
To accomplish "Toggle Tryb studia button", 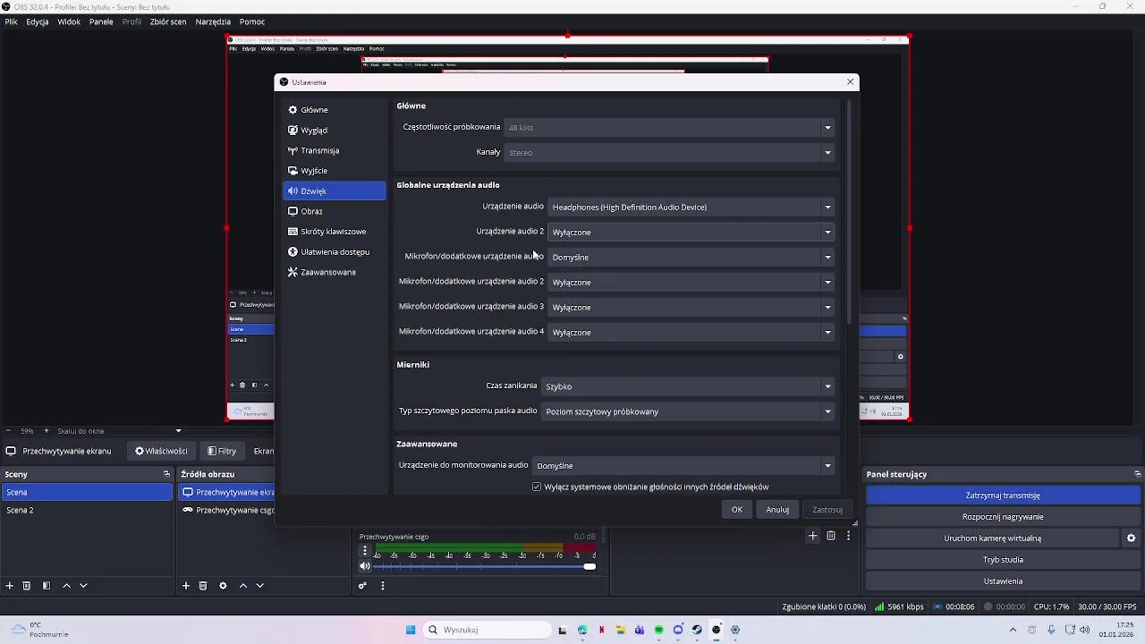I will pyautogui.click(x=1003, y=560).
